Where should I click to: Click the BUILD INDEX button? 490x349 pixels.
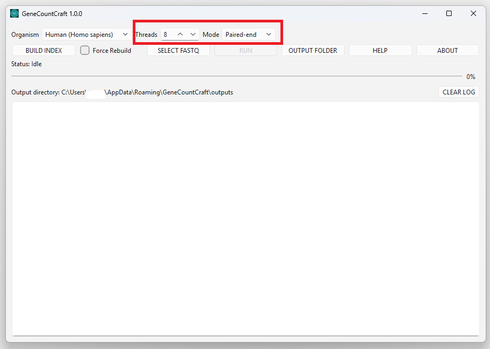click(x=43, y=50)
